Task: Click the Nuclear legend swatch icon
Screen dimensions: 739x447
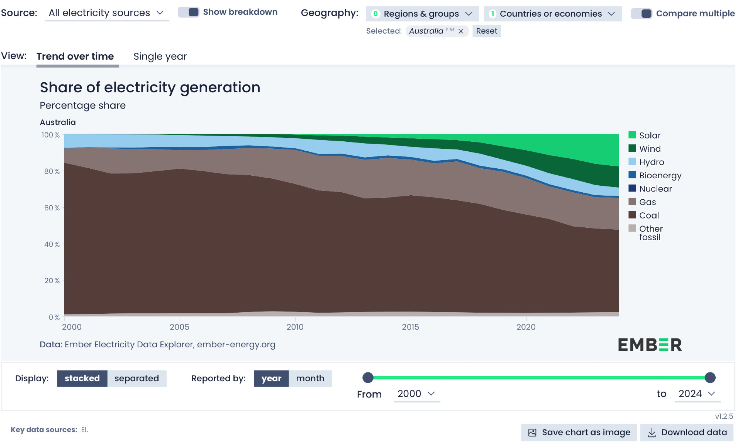Action: tap(632, 188)
